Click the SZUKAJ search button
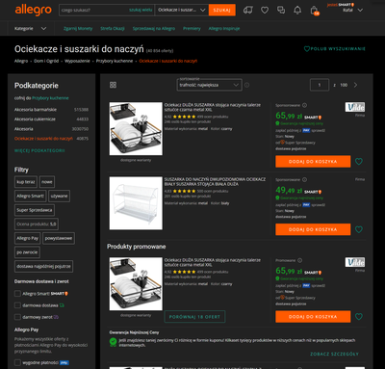This screenshot has width=385, height=369. (222, 10)
